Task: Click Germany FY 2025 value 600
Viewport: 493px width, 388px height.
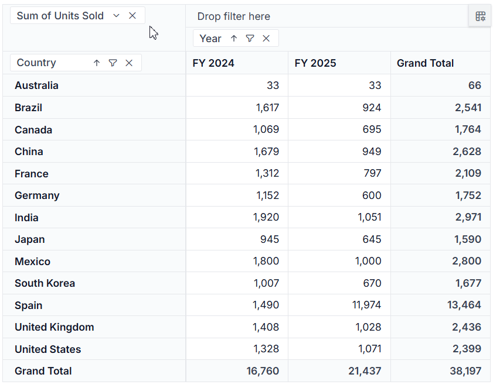Action: [x=339, y=195]
